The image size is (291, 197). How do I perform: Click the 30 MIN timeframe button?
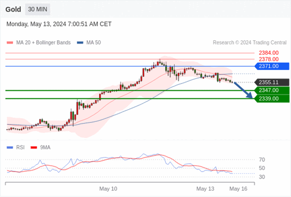pos(37,9)
